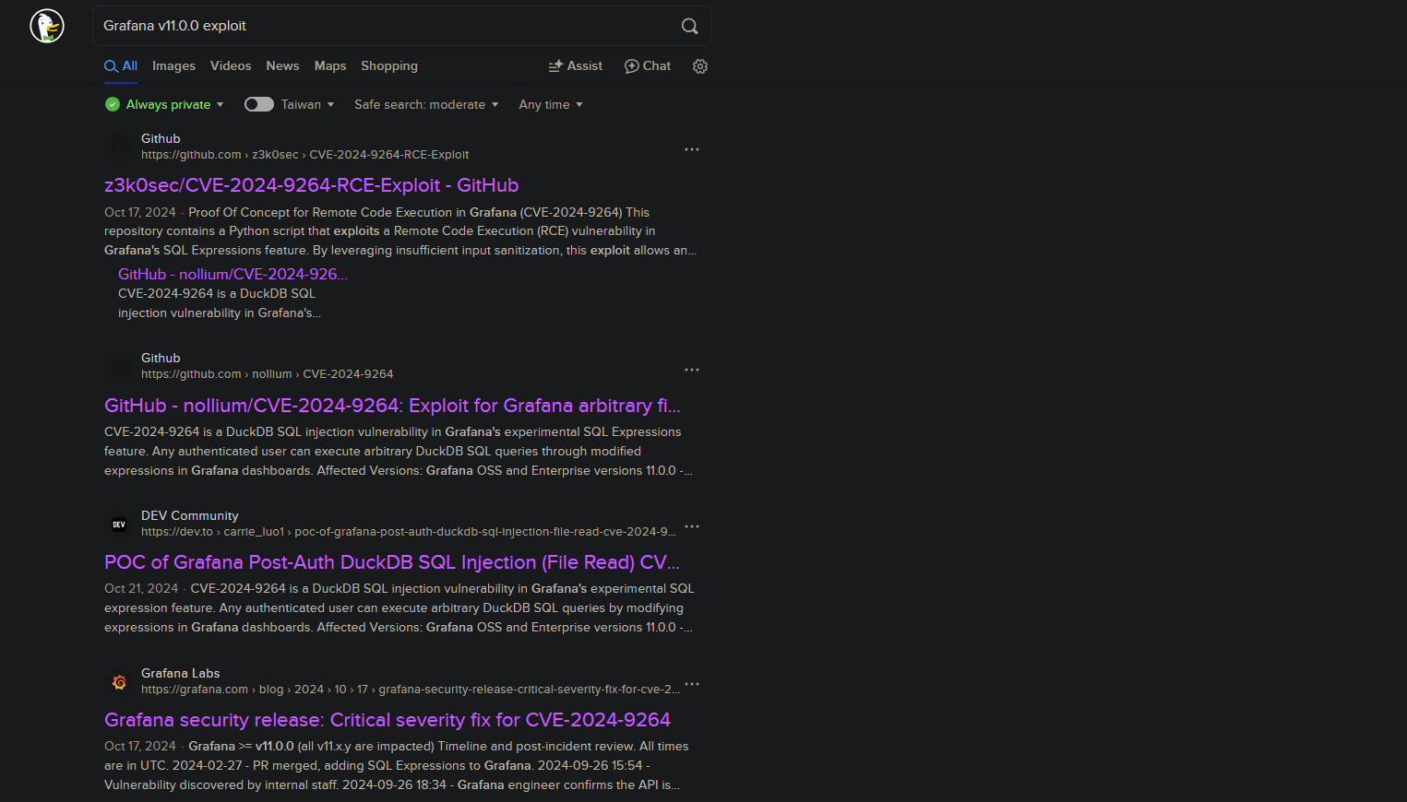Viewport: 1407px width, 802px height.
Task: Open sublink GitHub - nollium/CVE-2024-926...
Action: click(x=233, y=274)
